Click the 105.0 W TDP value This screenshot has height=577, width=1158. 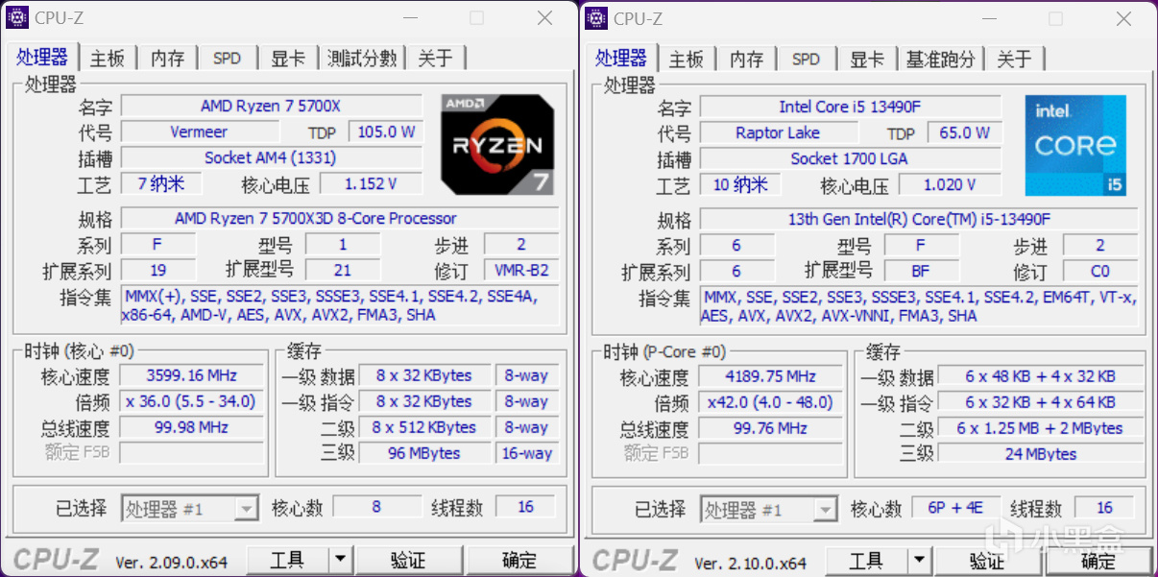(x=385, y=132)
